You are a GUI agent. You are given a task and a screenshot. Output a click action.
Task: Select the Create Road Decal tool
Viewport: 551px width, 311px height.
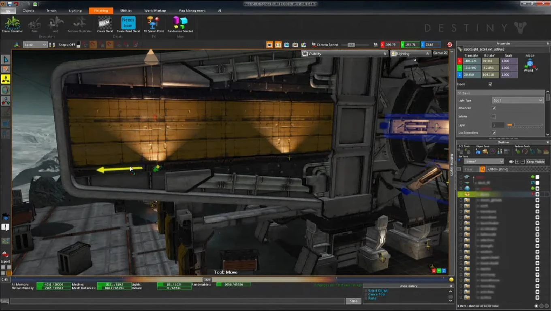128,23
